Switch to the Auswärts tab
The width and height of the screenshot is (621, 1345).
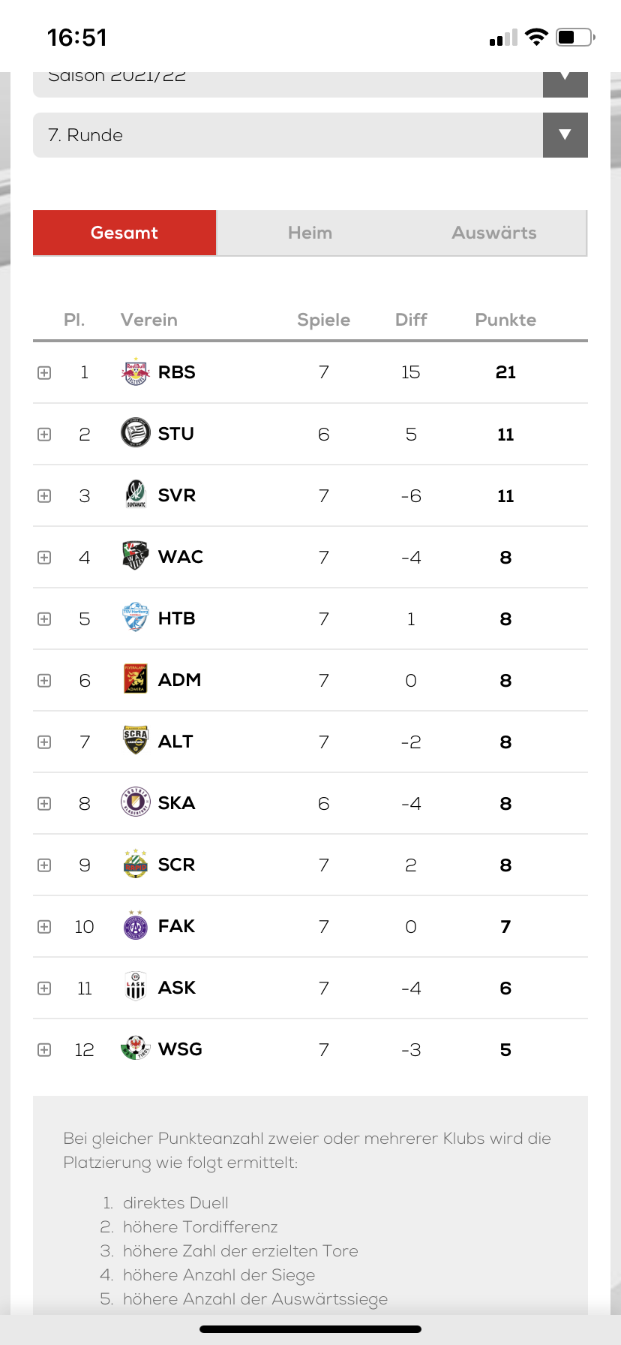click(x=493, y=233)
